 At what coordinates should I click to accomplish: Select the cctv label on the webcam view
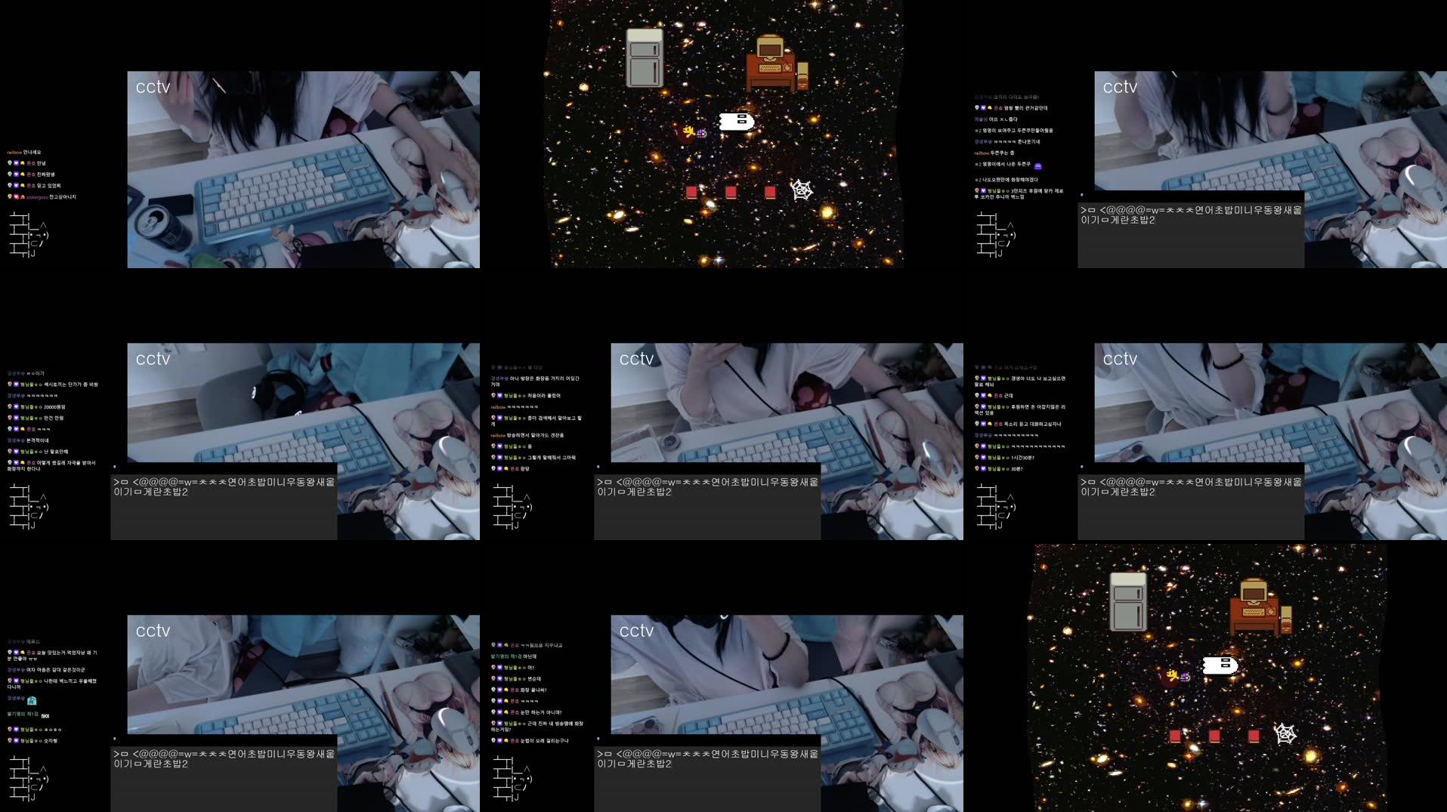(x=151, y=86)
